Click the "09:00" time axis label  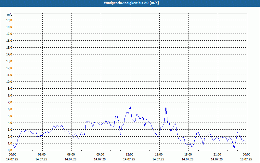coord(101,155)
